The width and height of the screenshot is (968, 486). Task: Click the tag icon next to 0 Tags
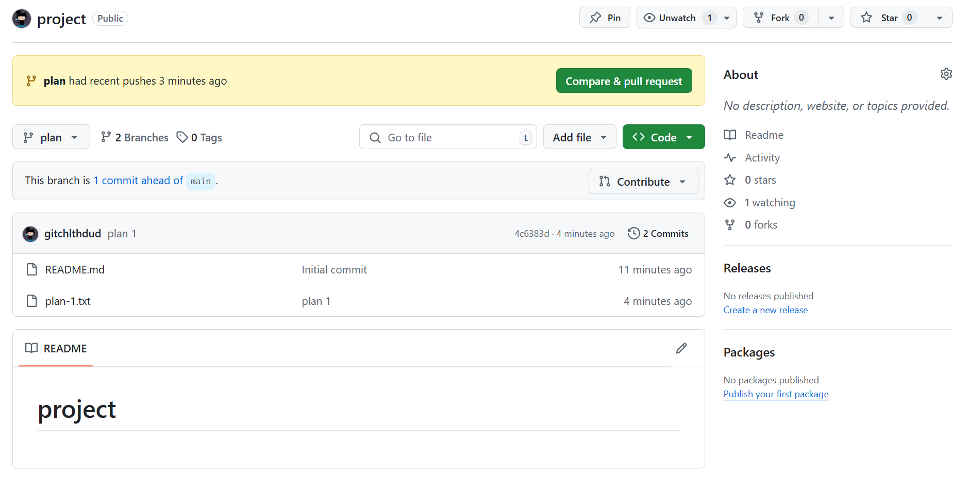(x=182, y=137)
